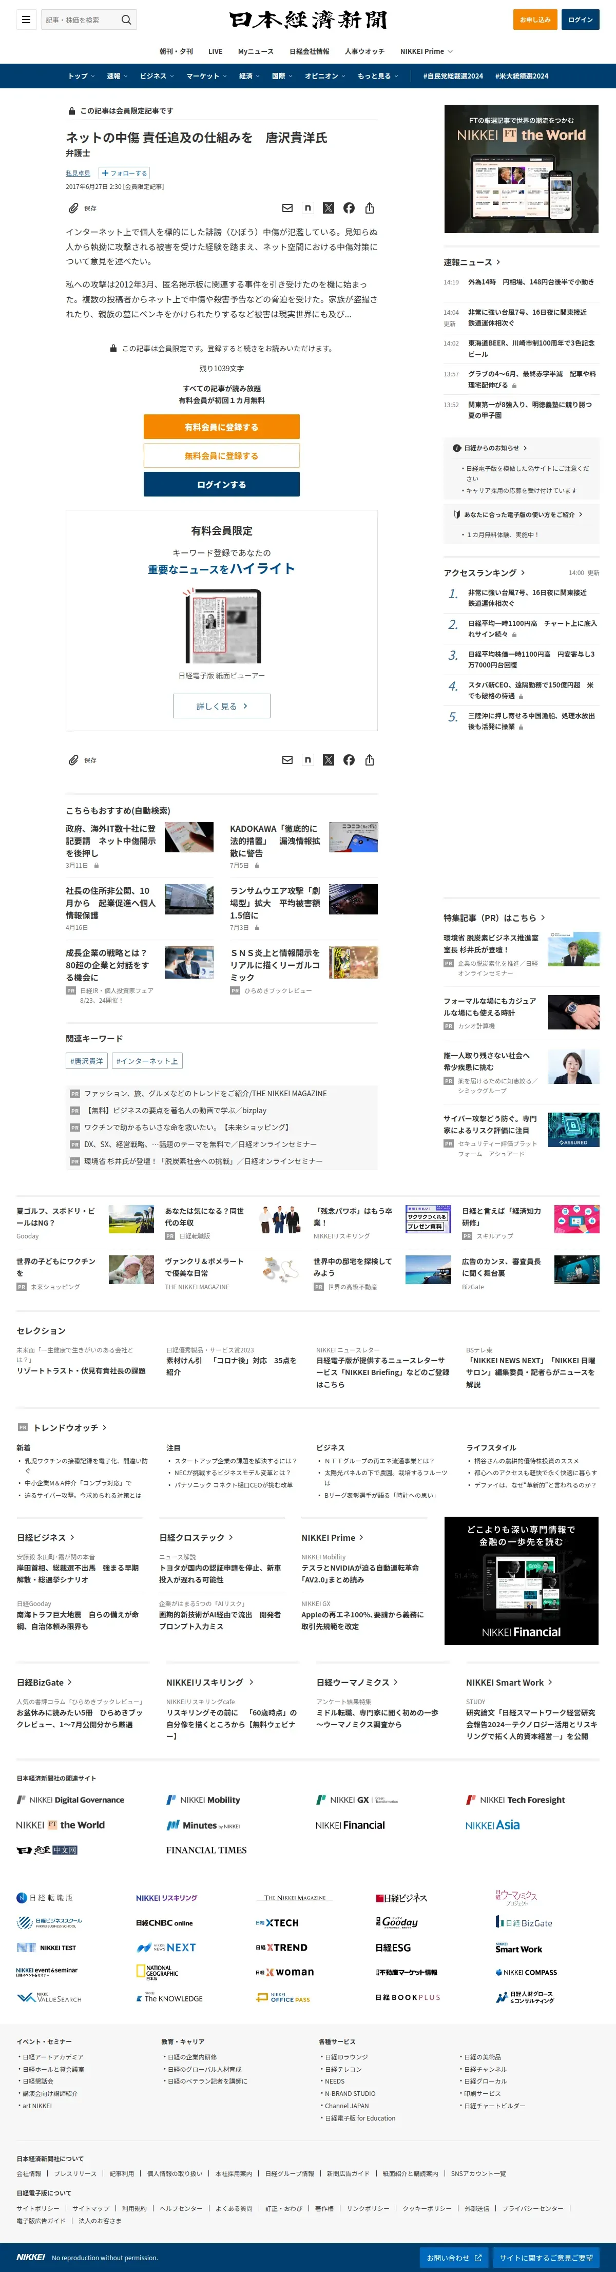This screenshot has width=616, height=2272.
Task: Click the Nikkei masthead logo
Action: click(x=307, y=20)
